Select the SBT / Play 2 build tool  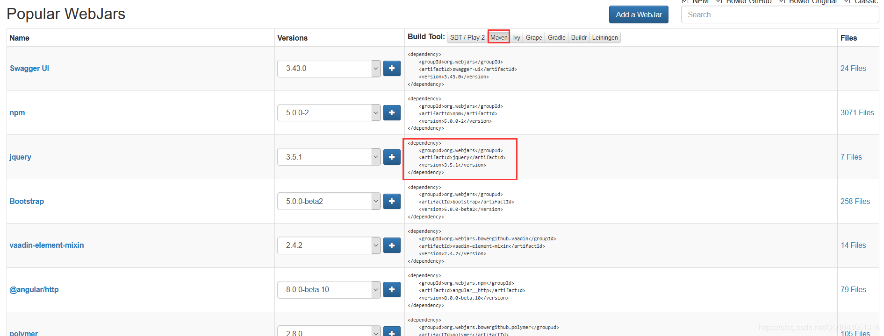pyautogui.click(x=467, y=37)
